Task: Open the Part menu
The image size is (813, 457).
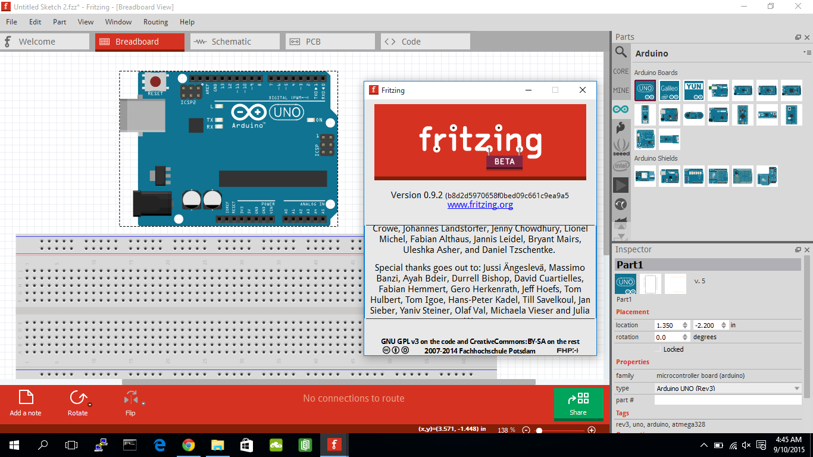Action: coord(60,22)
